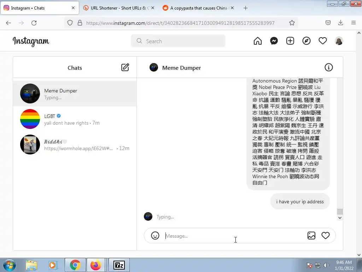Open the profile avatar menu
The image size is (362, 272).
[339, 41]
